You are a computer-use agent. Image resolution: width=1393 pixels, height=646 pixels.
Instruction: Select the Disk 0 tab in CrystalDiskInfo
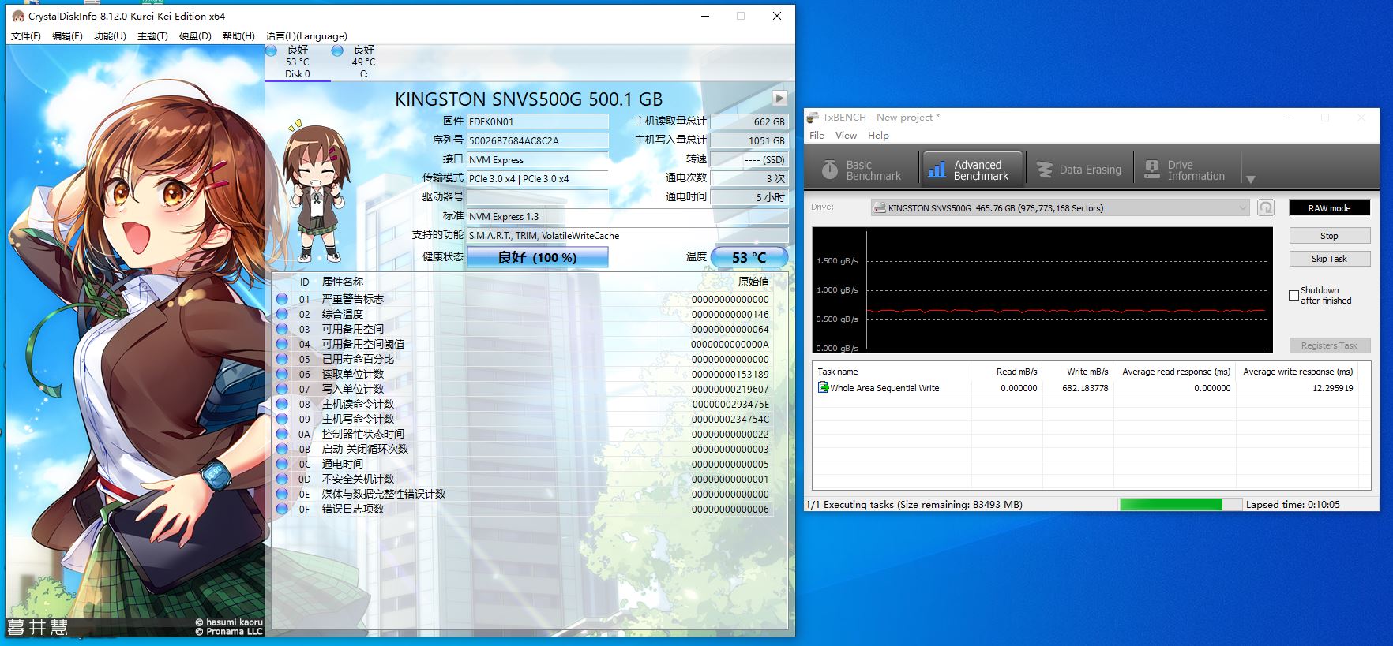(297, 62)
